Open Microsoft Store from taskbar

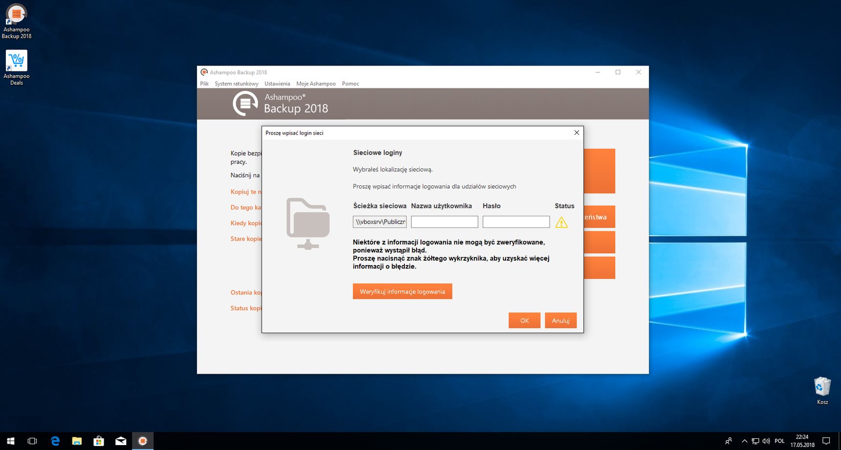click(x=99, y=441)
